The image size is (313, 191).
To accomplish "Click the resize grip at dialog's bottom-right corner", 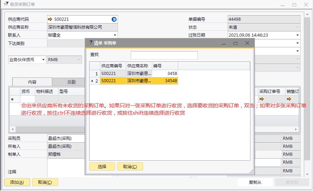I will (251, 171).
